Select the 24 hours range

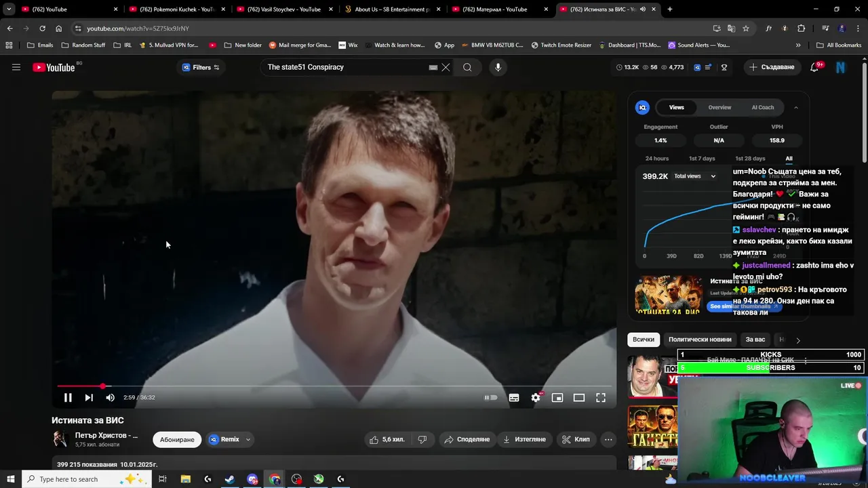click(x=657, y=159)
